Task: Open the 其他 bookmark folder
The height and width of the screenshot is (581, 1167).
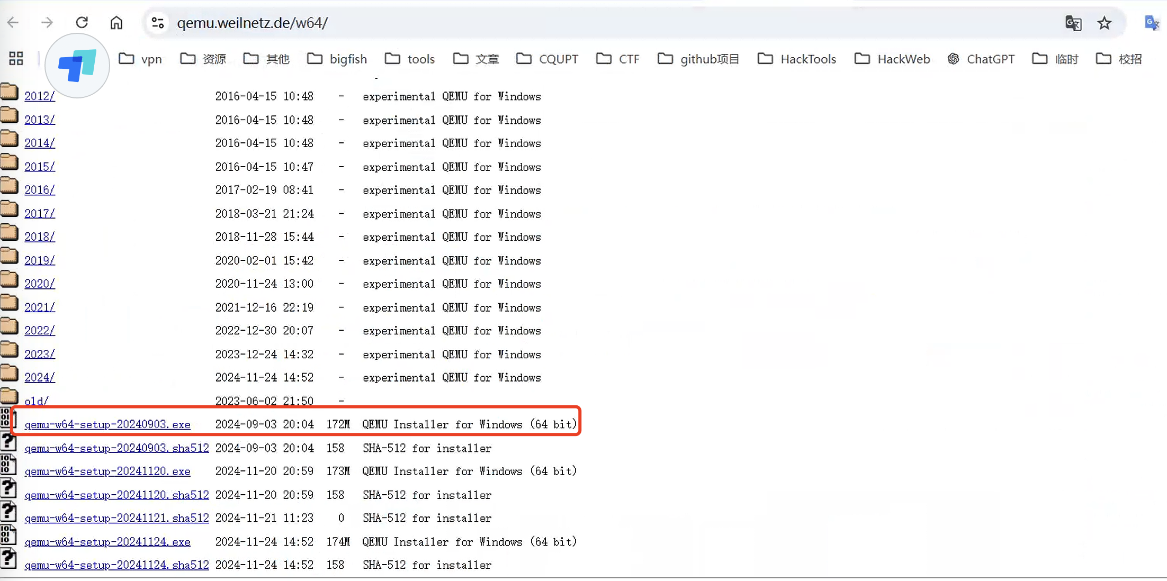Action: coord(266,59)
